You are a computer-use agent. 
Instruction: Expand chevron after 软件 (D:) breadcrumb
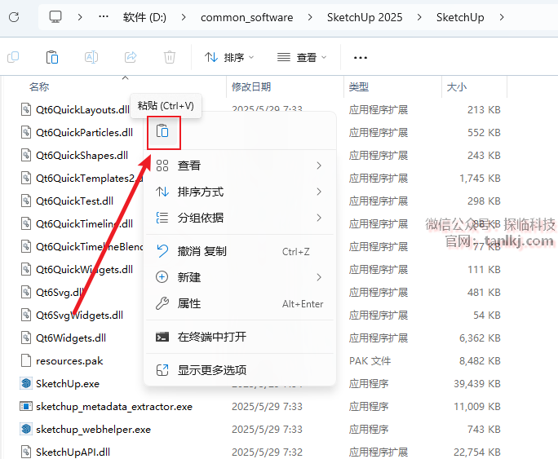pos(184,17)
